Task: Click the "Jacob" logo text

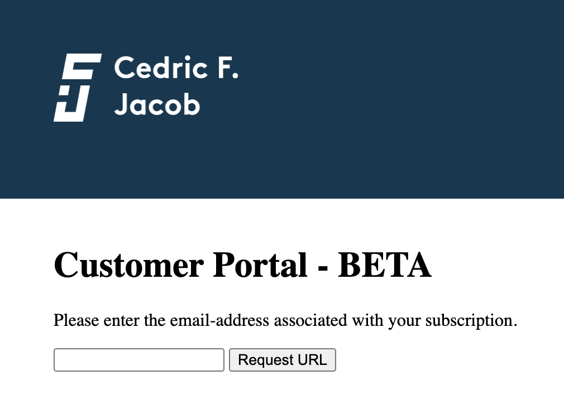Action: click(157, 104)
